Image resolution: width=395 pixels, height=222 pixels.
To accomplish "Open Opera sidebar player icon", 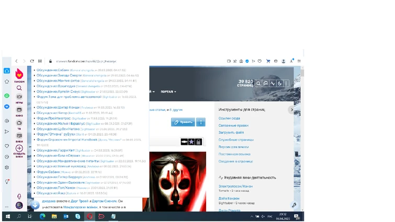I will pos(7,121).
